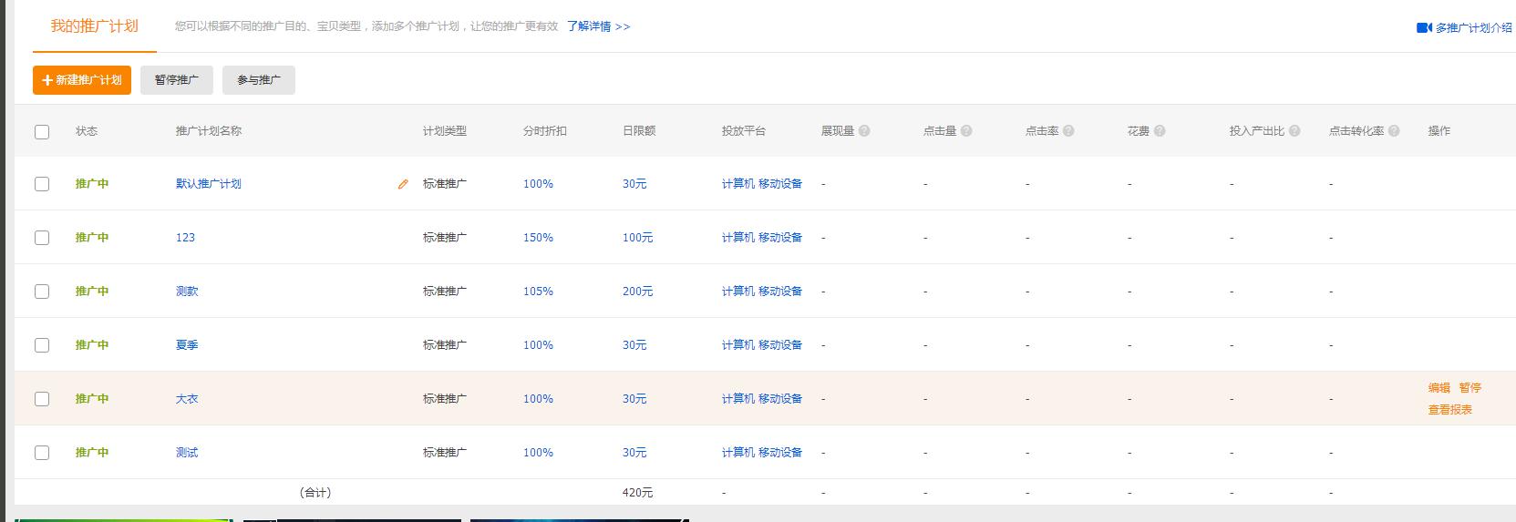
Task: Click the help icon next to 展现量
Action: [864, 131]
